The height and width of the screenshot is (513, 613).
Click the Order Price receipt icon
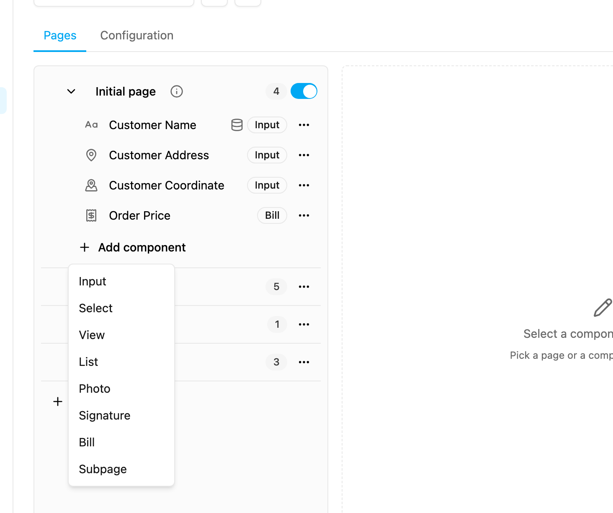[91, 215]
